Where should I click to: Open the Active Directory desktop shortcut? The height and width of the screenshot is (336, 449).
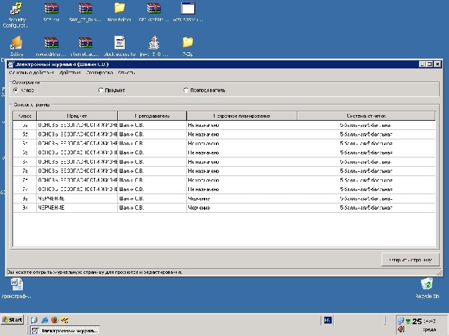pos(16,45)
